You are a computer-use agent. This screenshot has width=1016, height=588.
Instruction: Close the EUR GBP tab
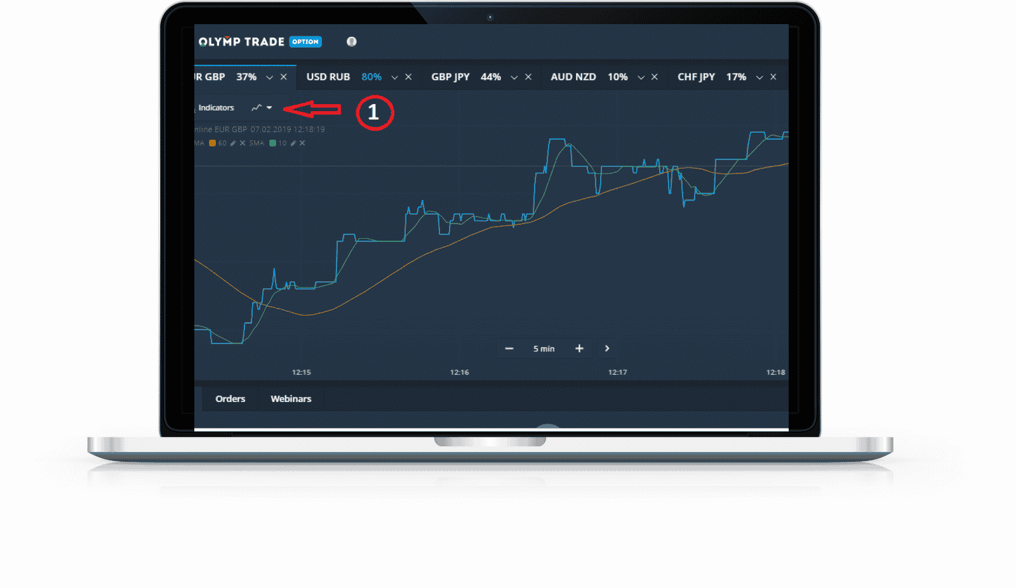284,77
